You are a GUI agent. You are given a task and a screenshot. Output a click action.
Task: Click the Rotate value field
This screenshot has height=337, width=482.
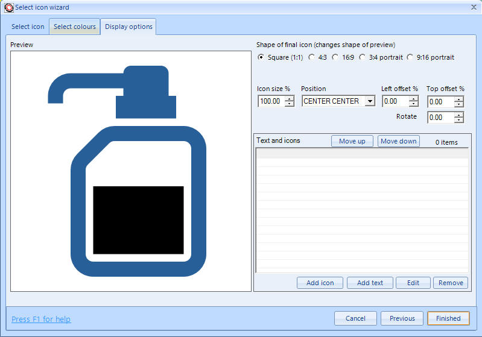[441, 118]
